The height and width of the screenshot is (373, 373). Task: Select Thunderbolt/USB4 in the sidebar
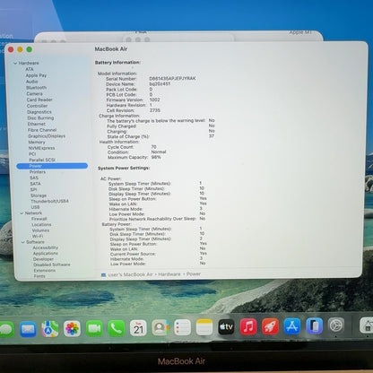click(x=49, y=201)
